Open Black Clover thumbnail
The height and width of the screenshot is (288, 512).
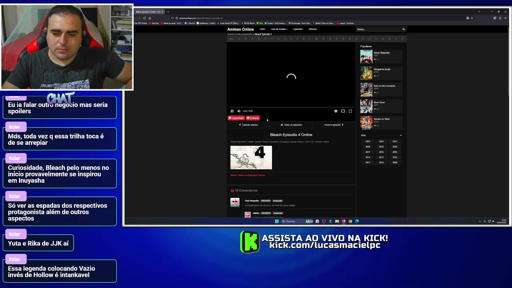pyautogui.click(x=366, y=106)
